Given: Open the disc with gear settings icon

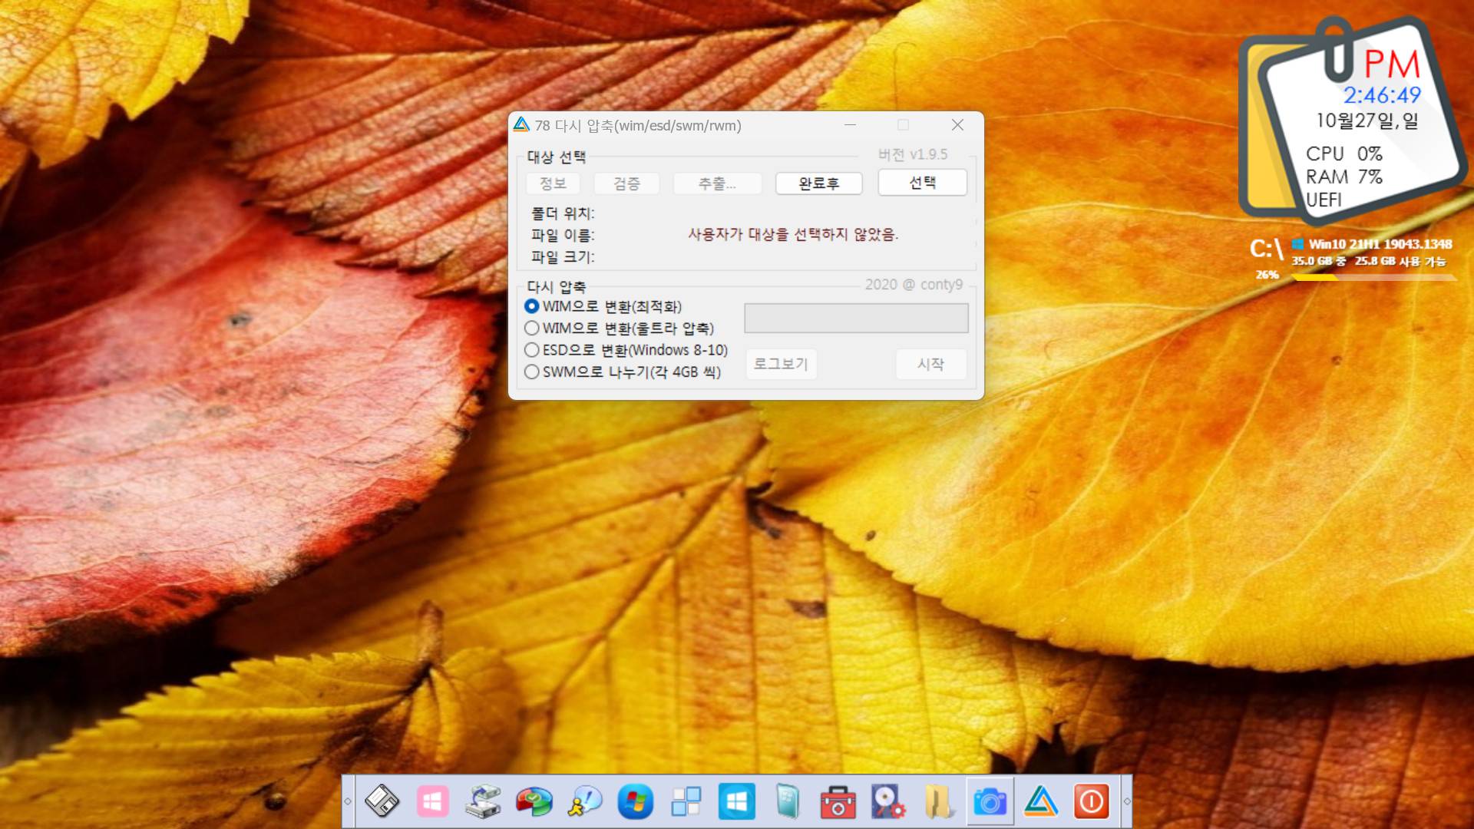Looking at the screenshot, I should click(x=888, y=801).
